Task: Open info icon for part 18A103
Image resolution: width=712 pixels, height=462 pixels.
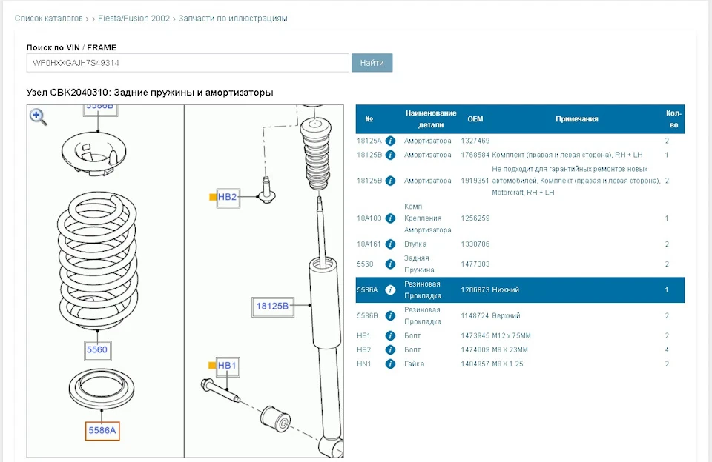Action: (x=390, y=218)
